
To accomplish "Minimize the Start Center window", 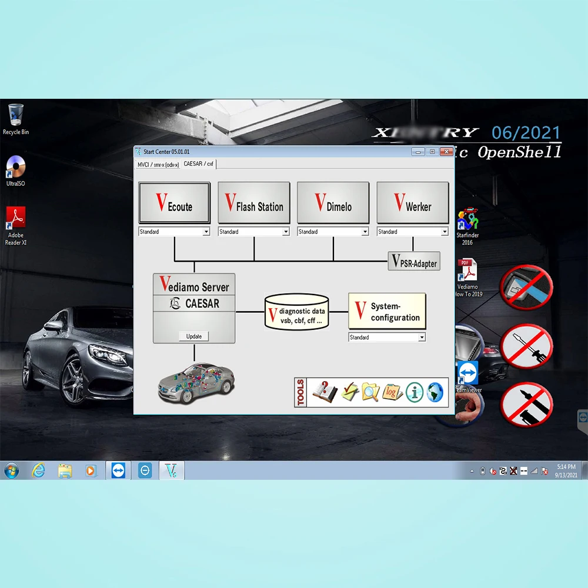I will coord(417,152).
